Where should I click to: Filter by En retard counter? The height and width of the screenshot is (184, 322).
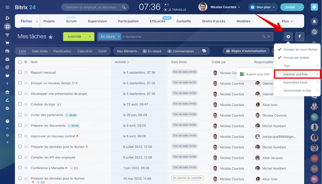coord(152,51)
